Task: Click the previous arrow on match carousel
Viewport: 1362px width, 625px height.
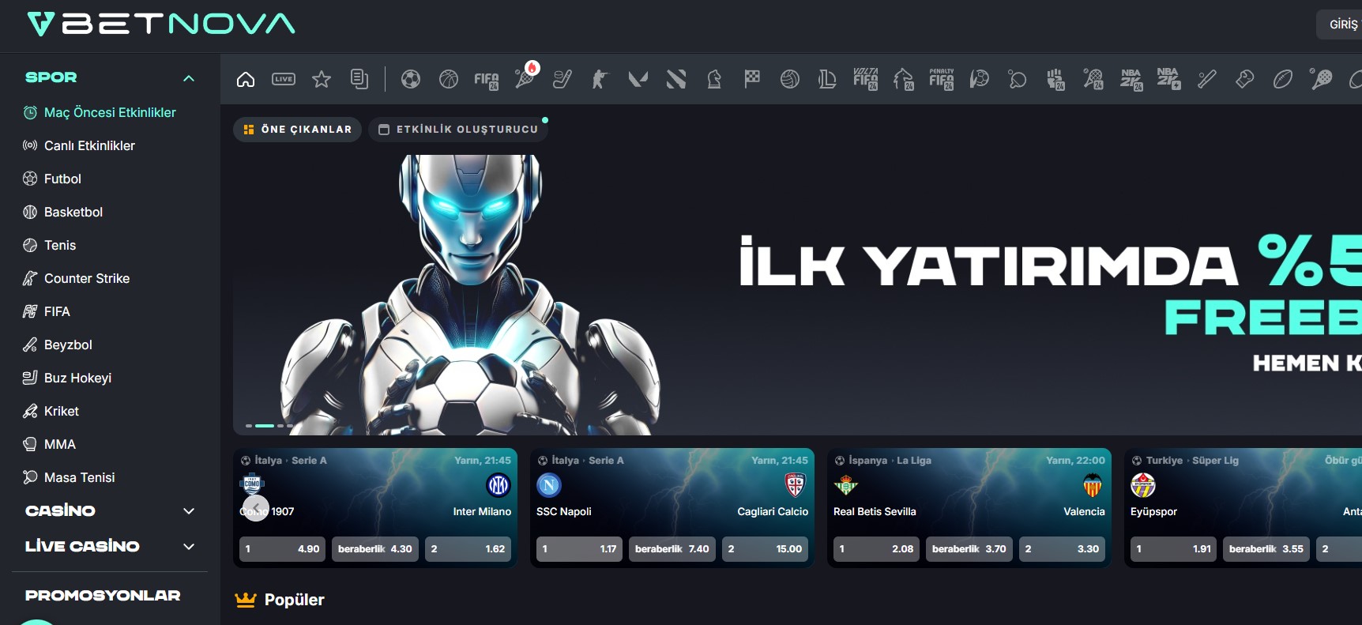Action: pyautogui.click(x=256, y=508)
